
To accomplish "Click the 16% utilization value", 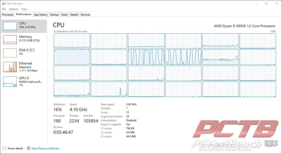I will [x=57, y=109].
